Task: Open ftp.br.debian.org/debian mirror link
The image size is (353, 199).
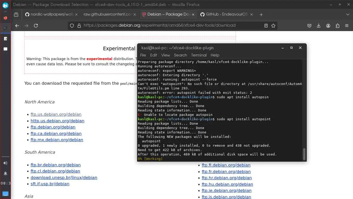Action: coord(56,165)
